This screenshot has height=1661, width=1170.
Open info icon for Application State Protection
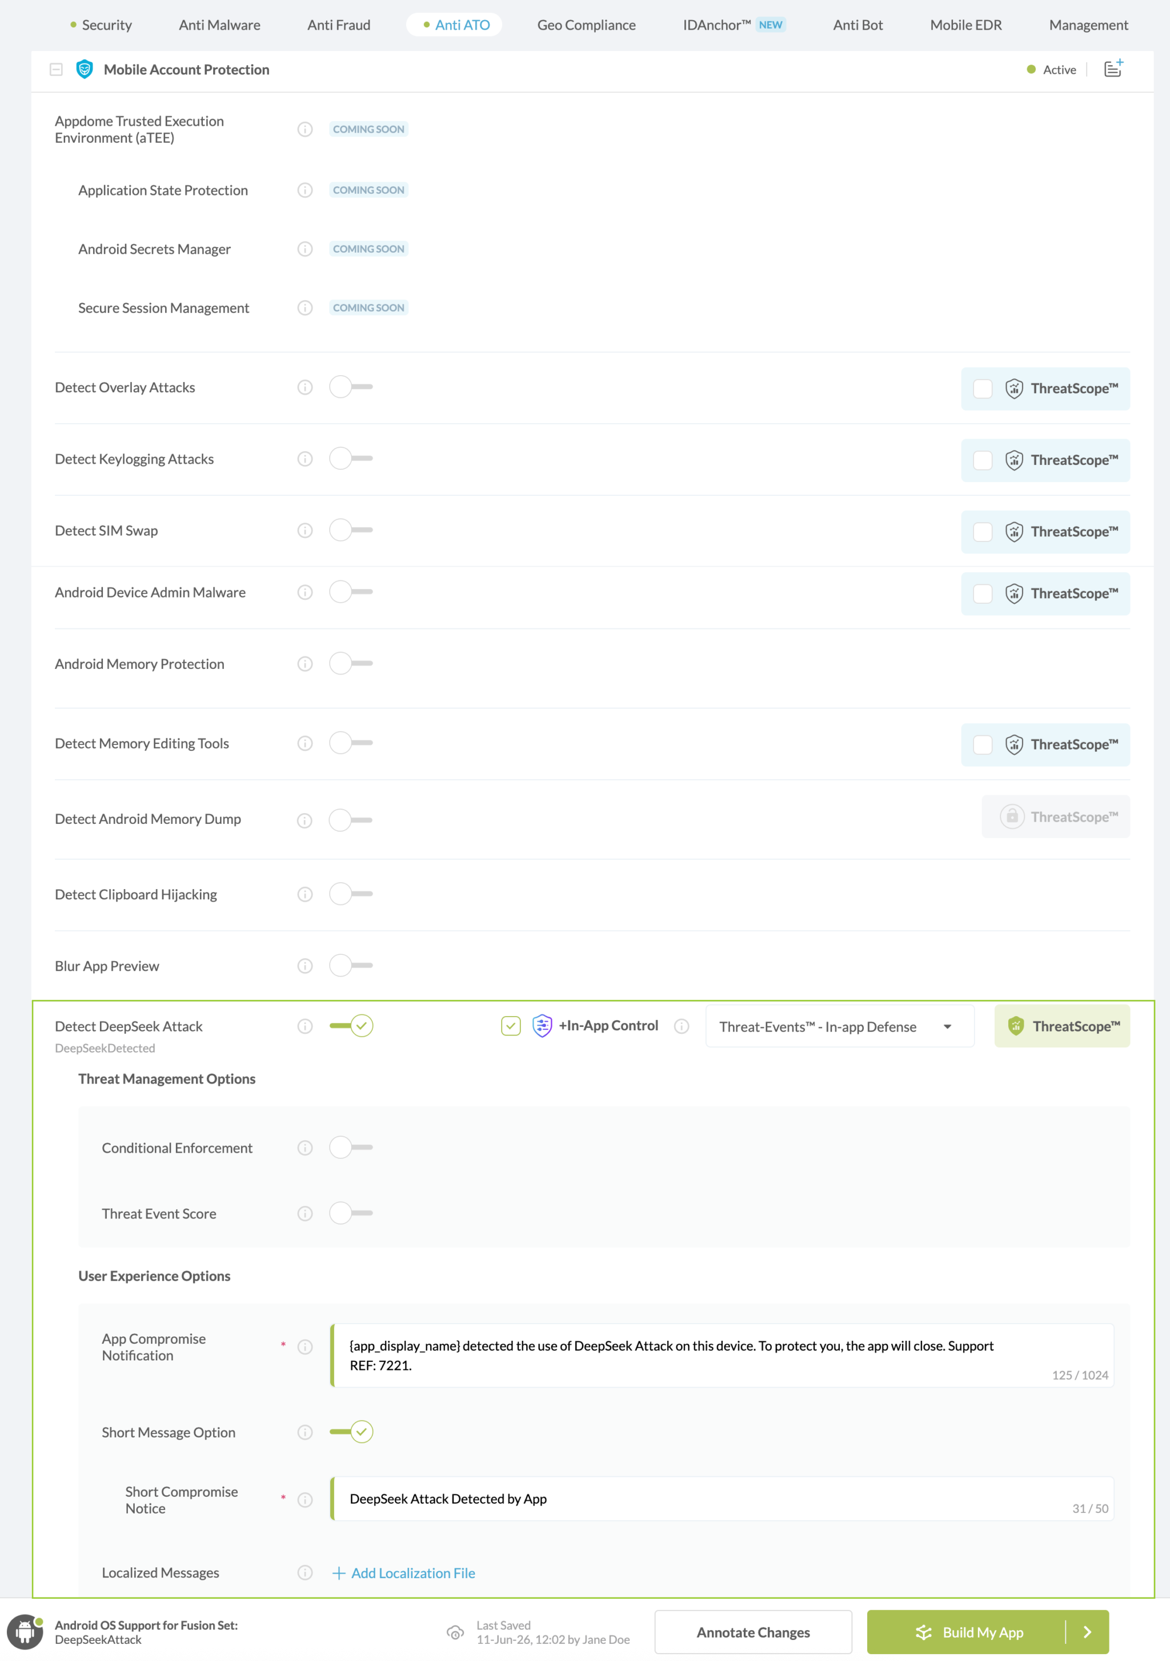[x=305, y=190]
